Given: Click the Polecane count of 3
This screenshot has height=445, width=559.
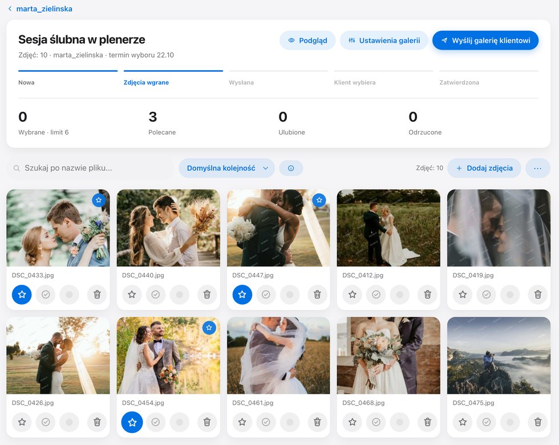Looking at the screenshot, I should pyautogui.click(x=153, y=117).
